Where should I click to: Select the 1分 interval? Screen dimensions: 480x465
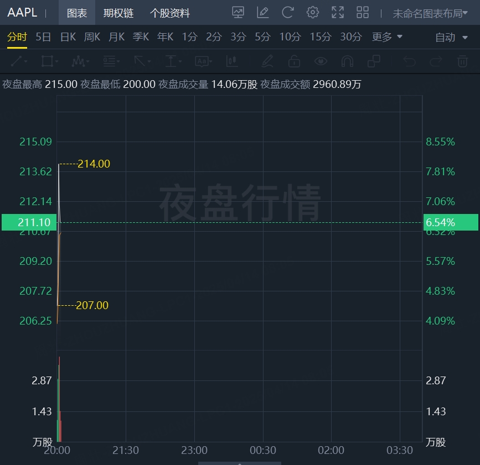(x=189, y=37)
